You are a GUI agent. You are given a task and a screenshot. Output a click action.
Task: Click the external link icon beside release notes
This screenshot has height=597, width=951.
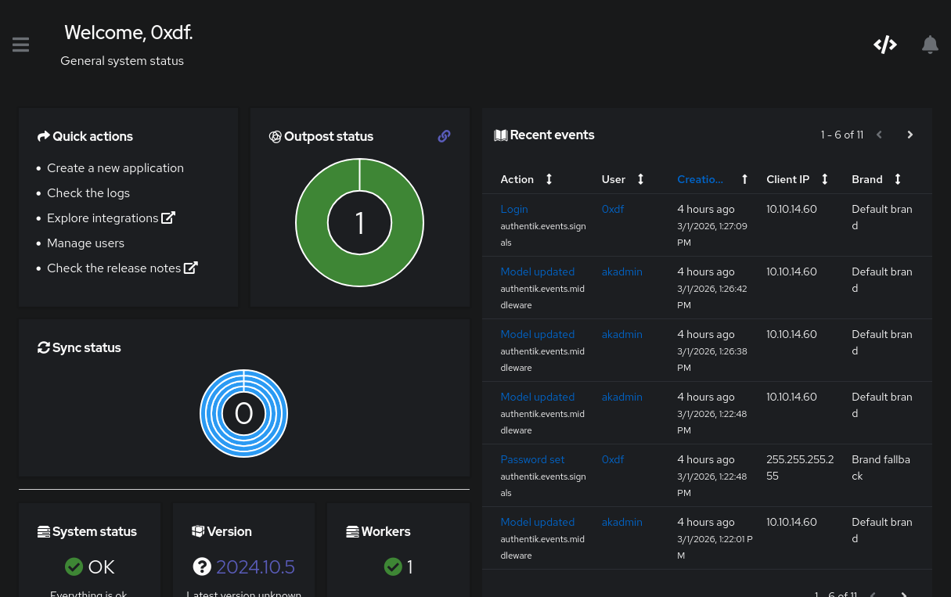[x=191, y=268]
